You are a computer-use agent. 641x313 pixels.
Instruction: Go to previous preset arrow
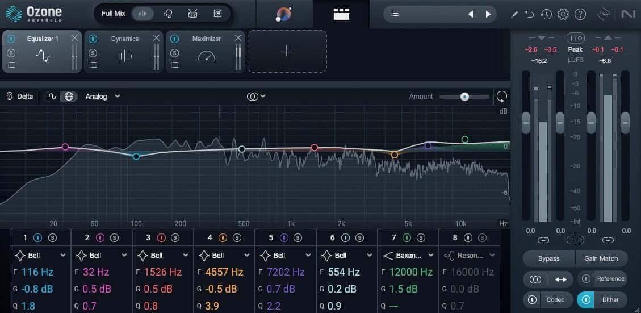471,14
